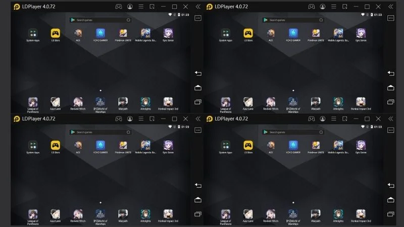The image size is (404, 227).
Task: Collapse the sidebar with double-chevron in the bottom-right window
Action: click(x=390, y=119)
